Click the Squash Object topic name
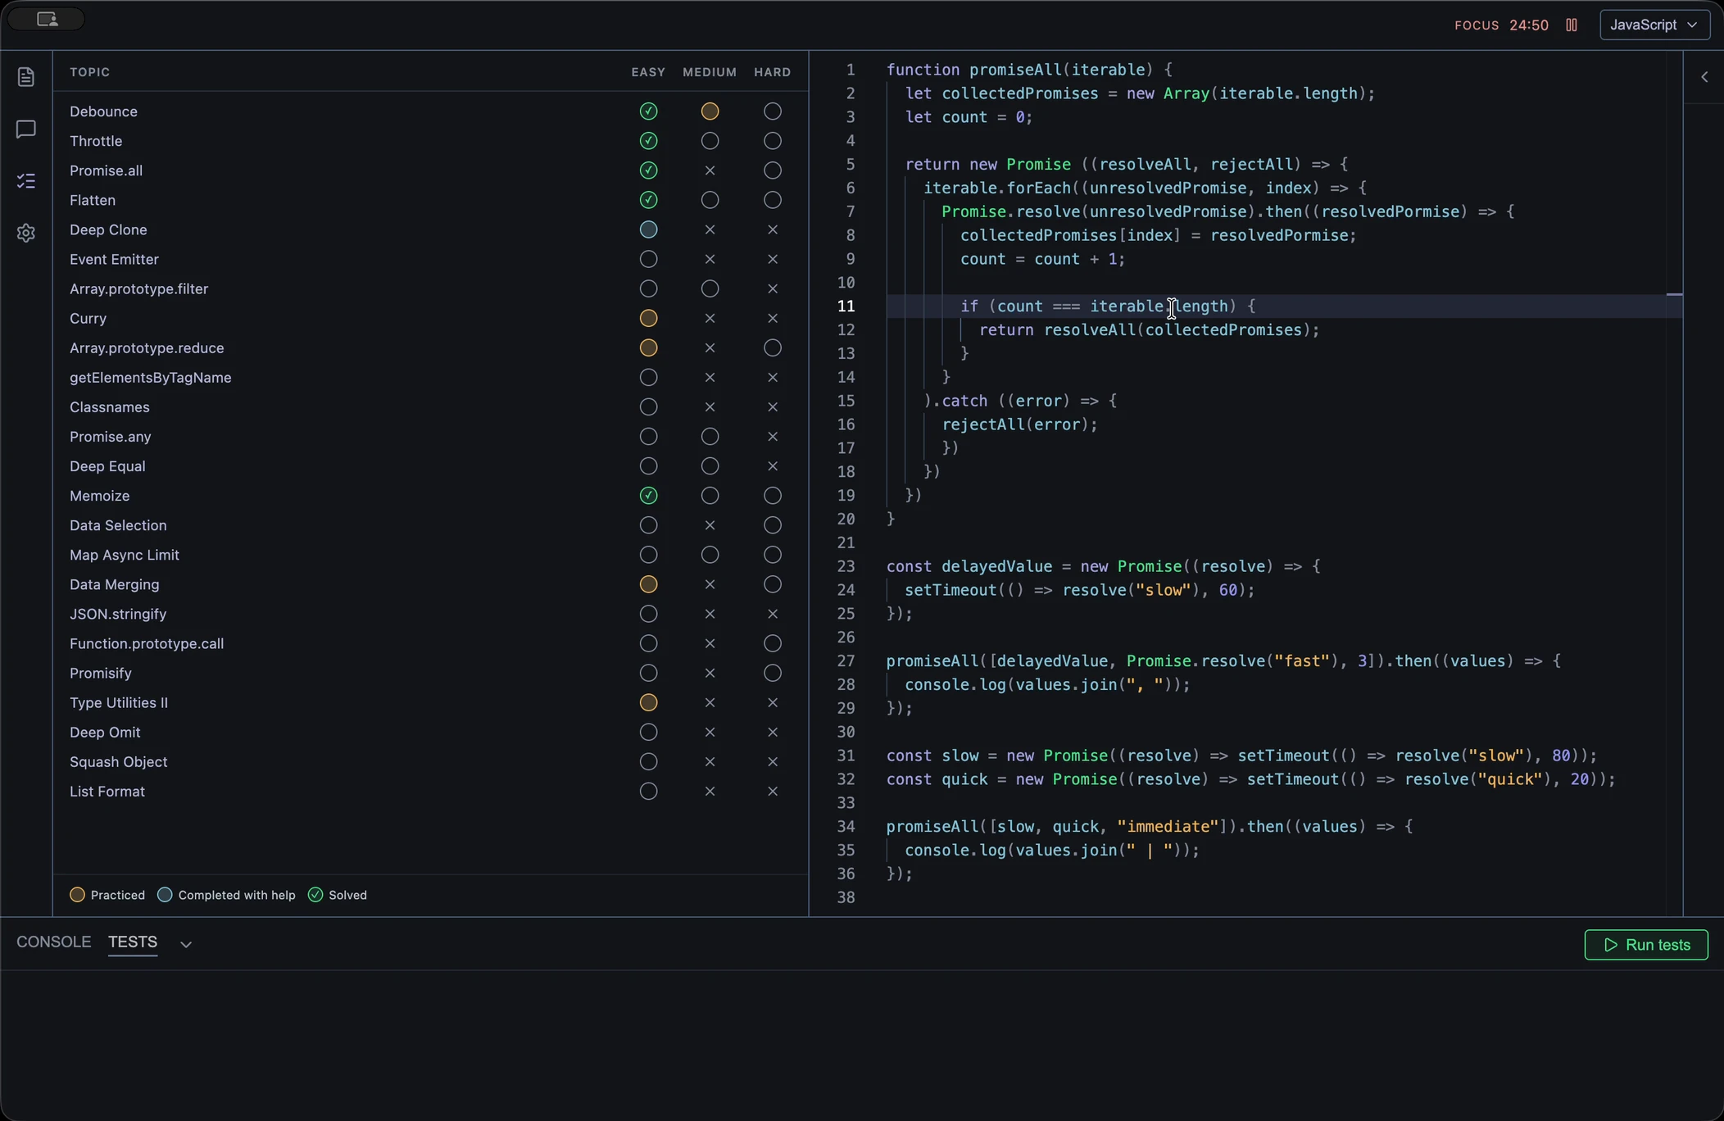This screenshot has width=1724, height=1121. (119, 761)
